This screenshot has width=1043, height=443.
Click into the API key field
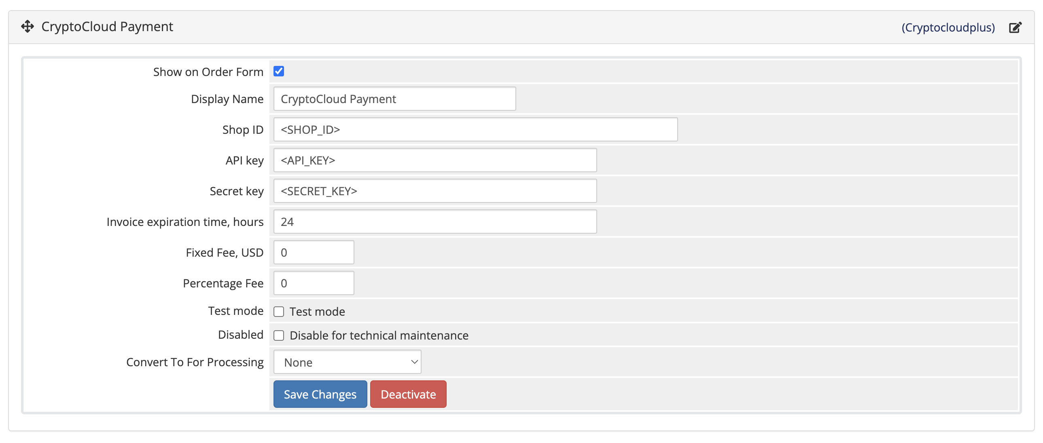coord(435,160)
